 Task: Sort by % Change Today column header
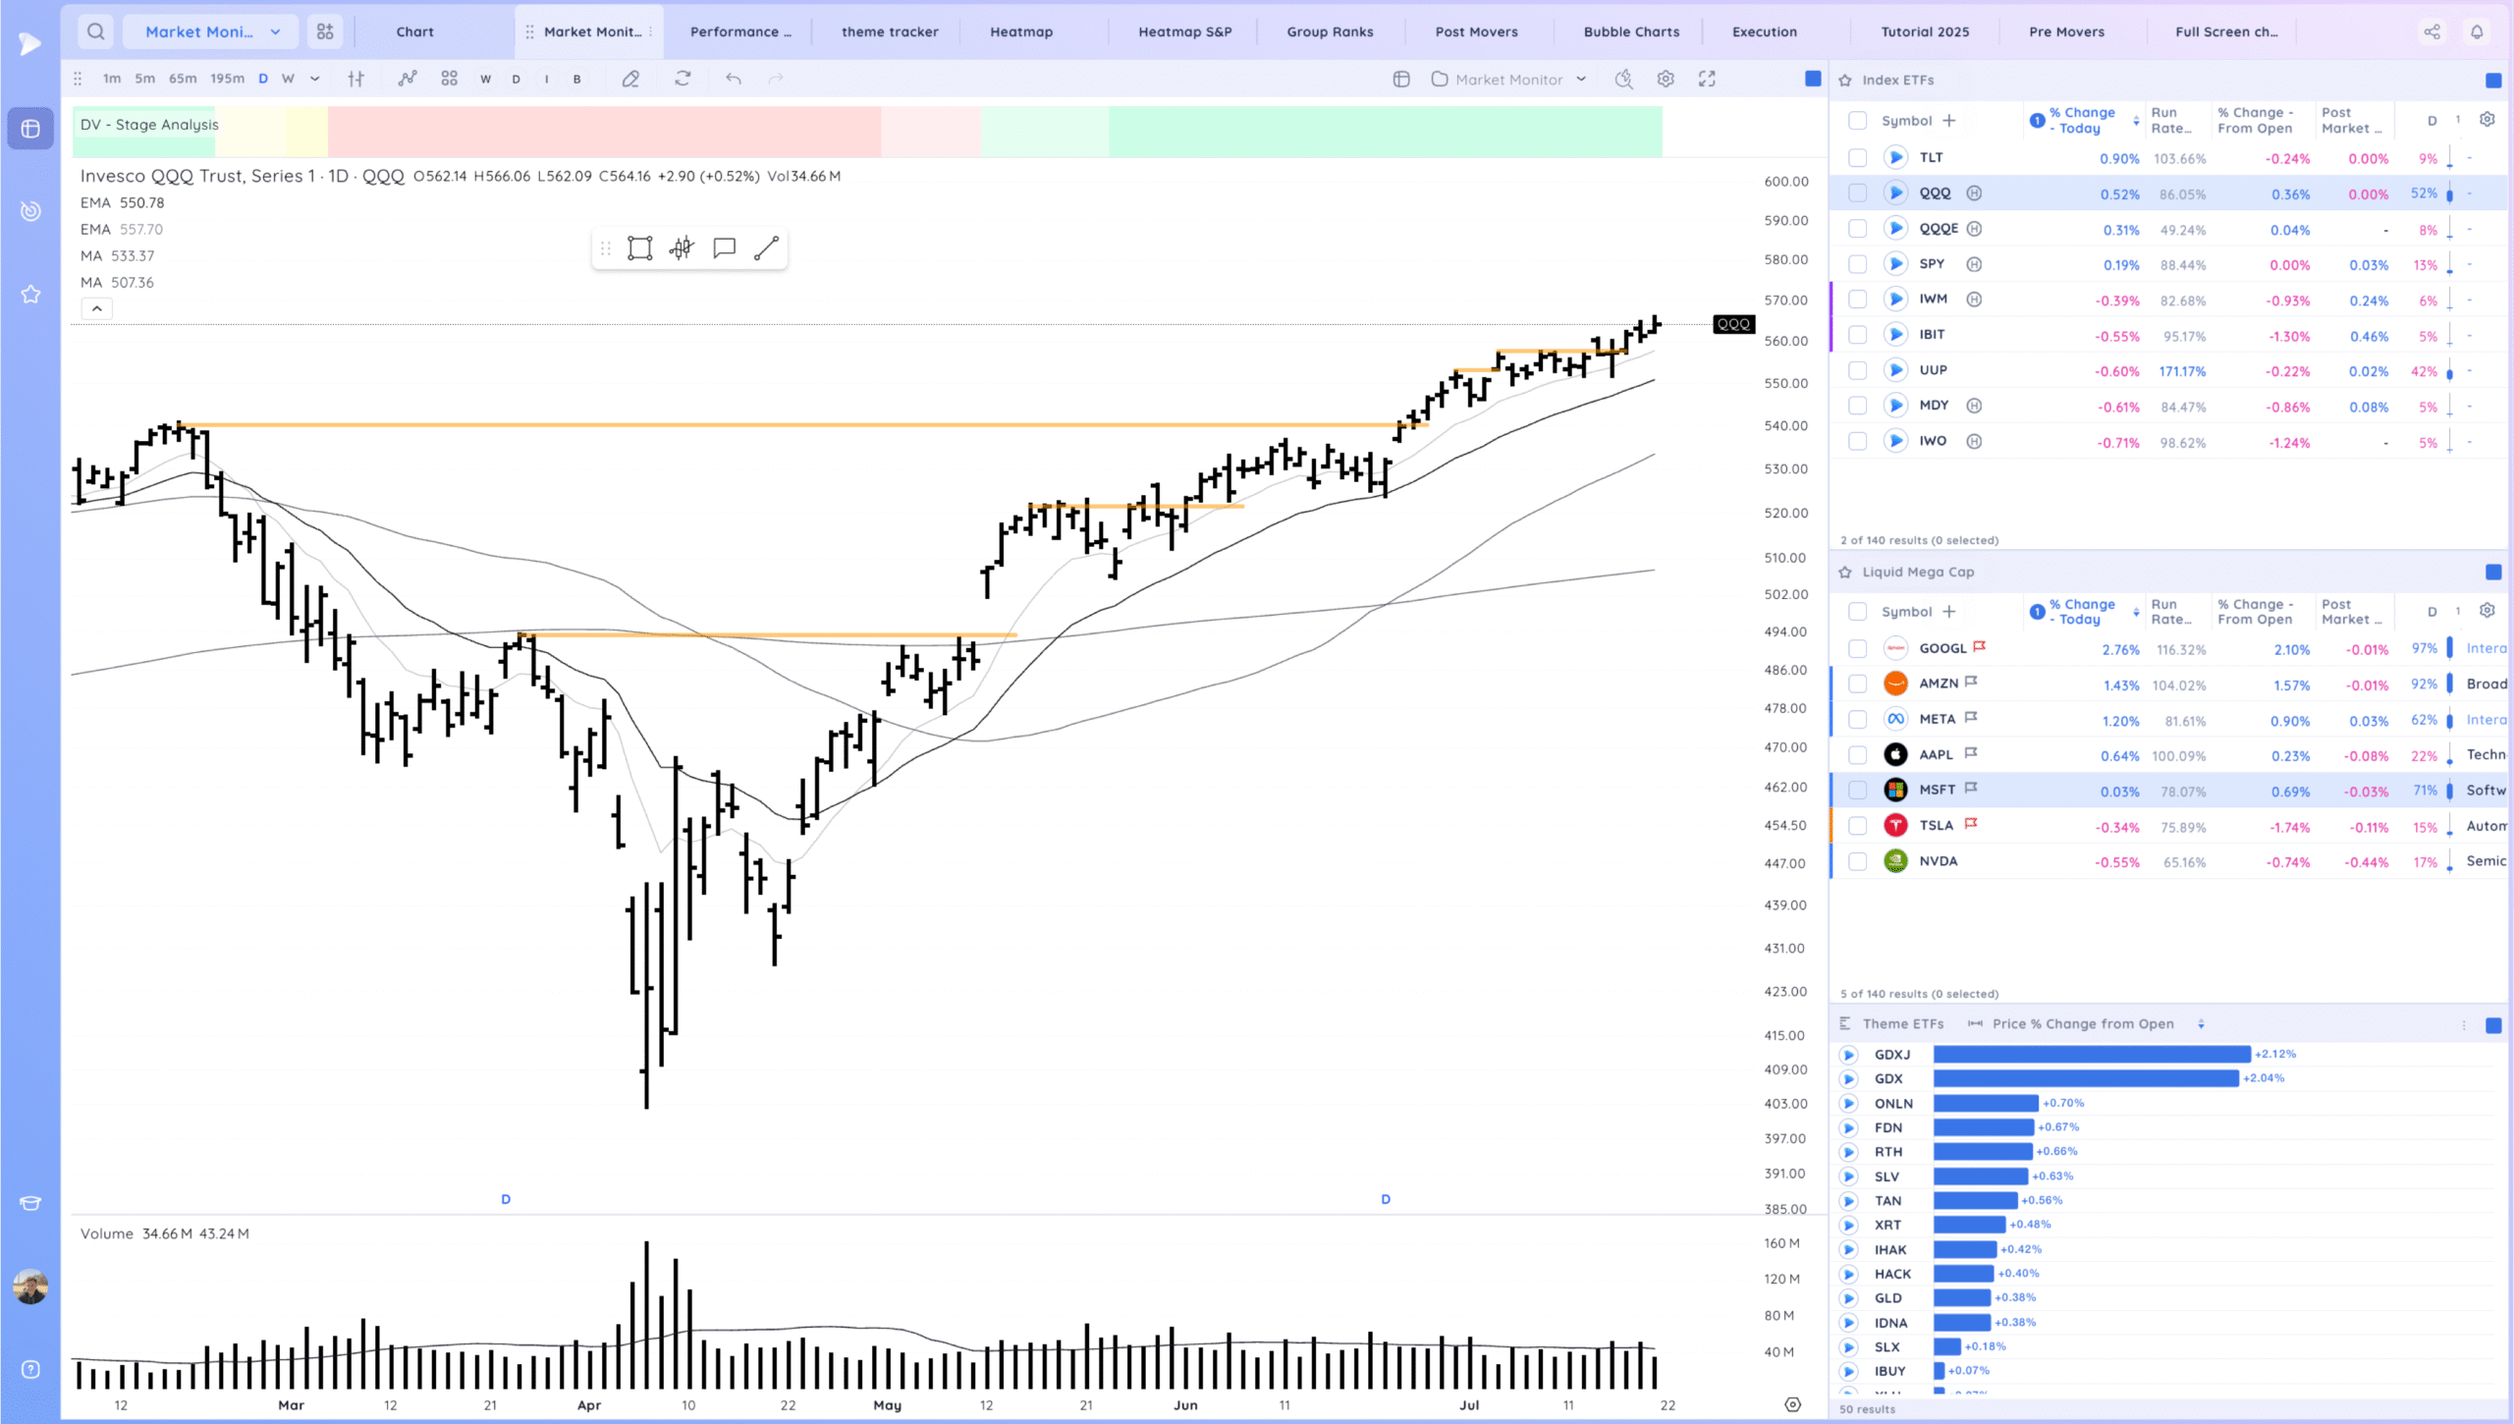[x=2081, y=120]
